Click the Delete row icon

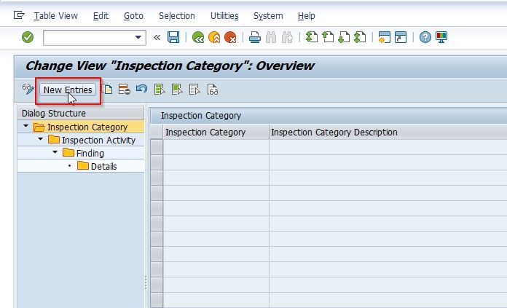click(124, 90)
